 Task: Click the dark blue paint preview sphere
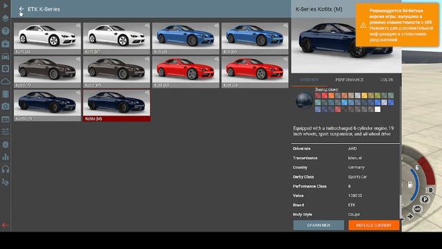pyautogui.click(x=304, y=101)
